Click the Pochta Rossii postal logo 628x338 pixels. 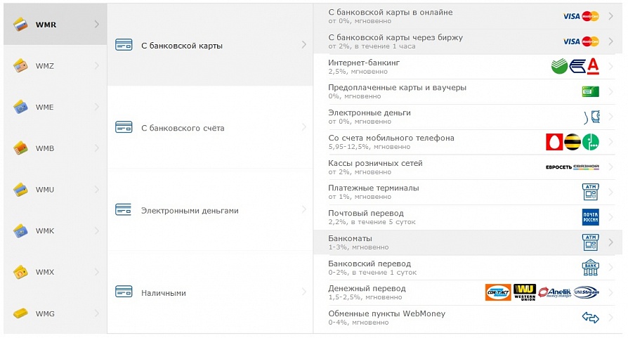[x=590, y=217]
